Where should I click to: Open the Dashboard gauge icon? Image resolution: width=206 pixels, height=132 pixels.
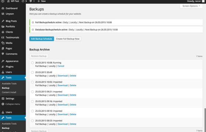coord(3,8)
